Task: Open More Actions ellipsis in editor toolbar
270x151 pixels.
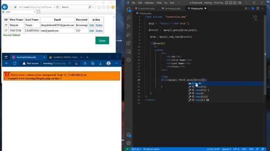Action: (x=262, y=8)
